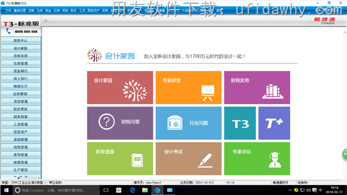Select 会计家园 in the sidebar
Image resolution: width=347 pixels, height=195 pixels.
[21, 48]
